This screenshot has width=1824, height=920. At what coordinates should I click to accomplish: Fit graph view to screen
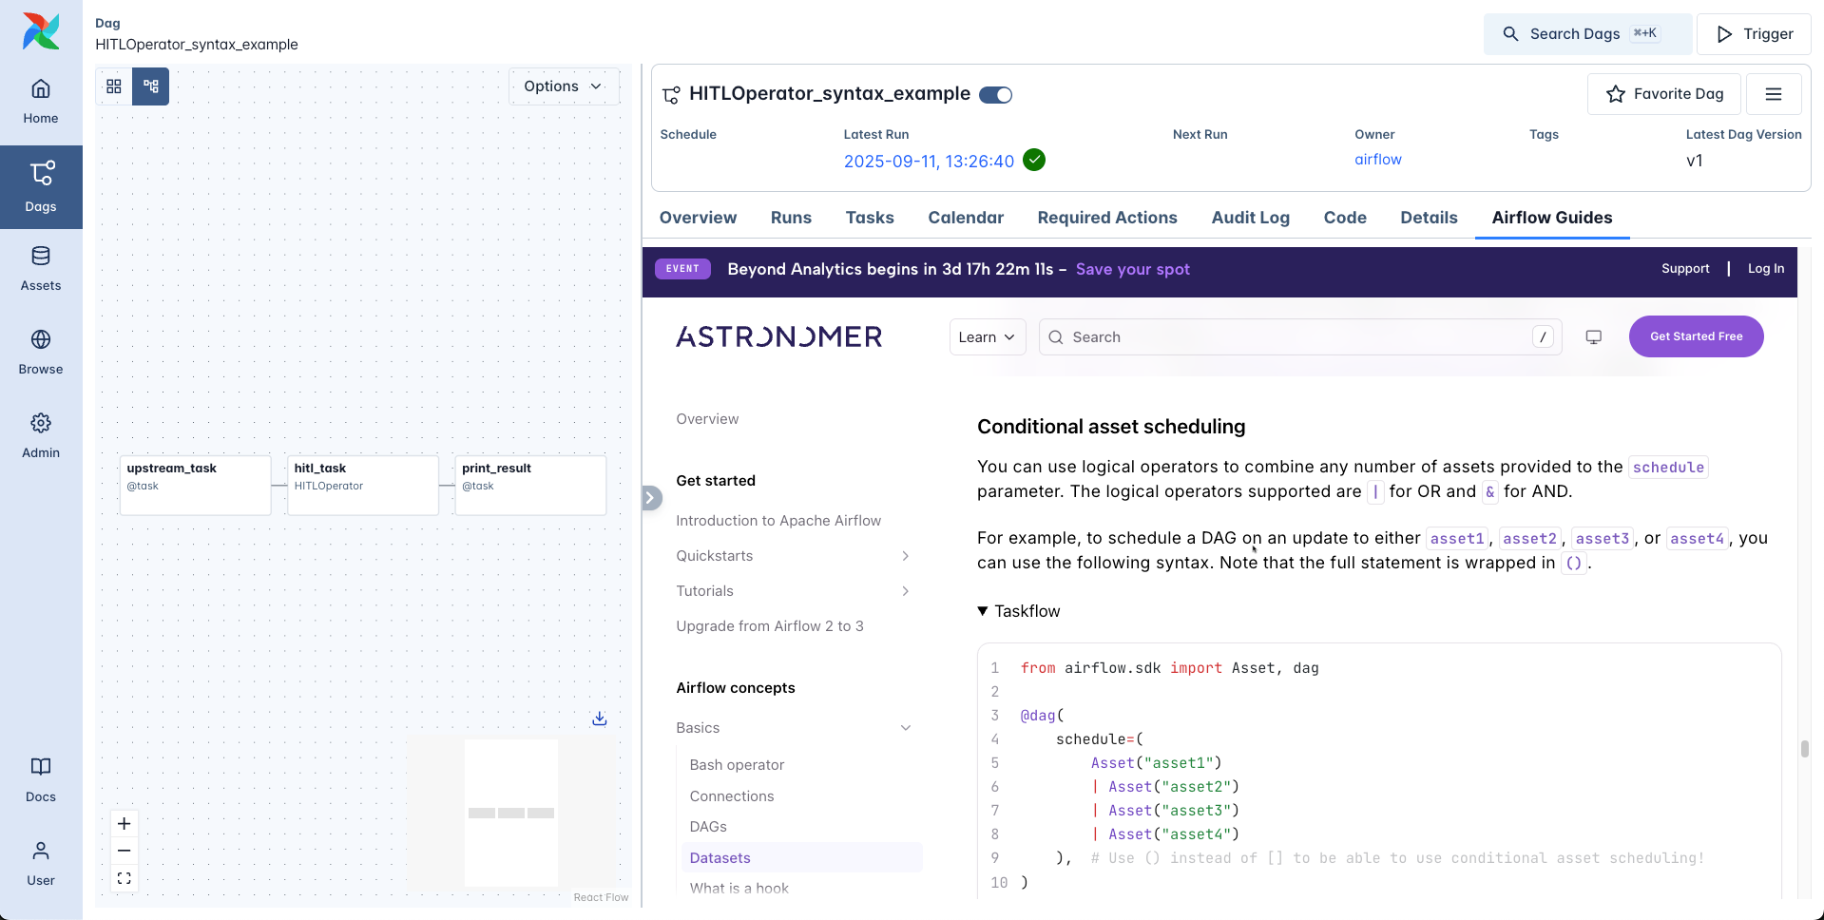[125, 878]
